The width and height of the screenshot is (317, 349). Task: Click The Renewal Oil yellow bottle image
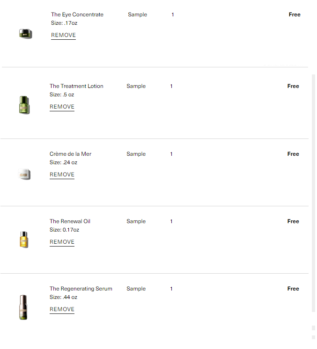coord(24,240)
